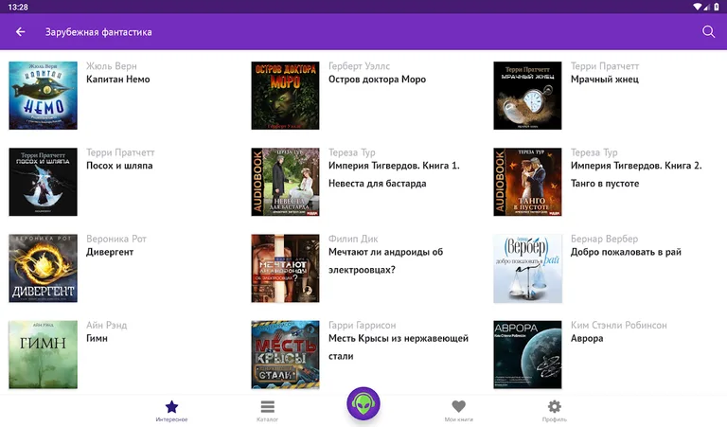
Task: Click author Айн Рэнд
Action: (107, 325)
